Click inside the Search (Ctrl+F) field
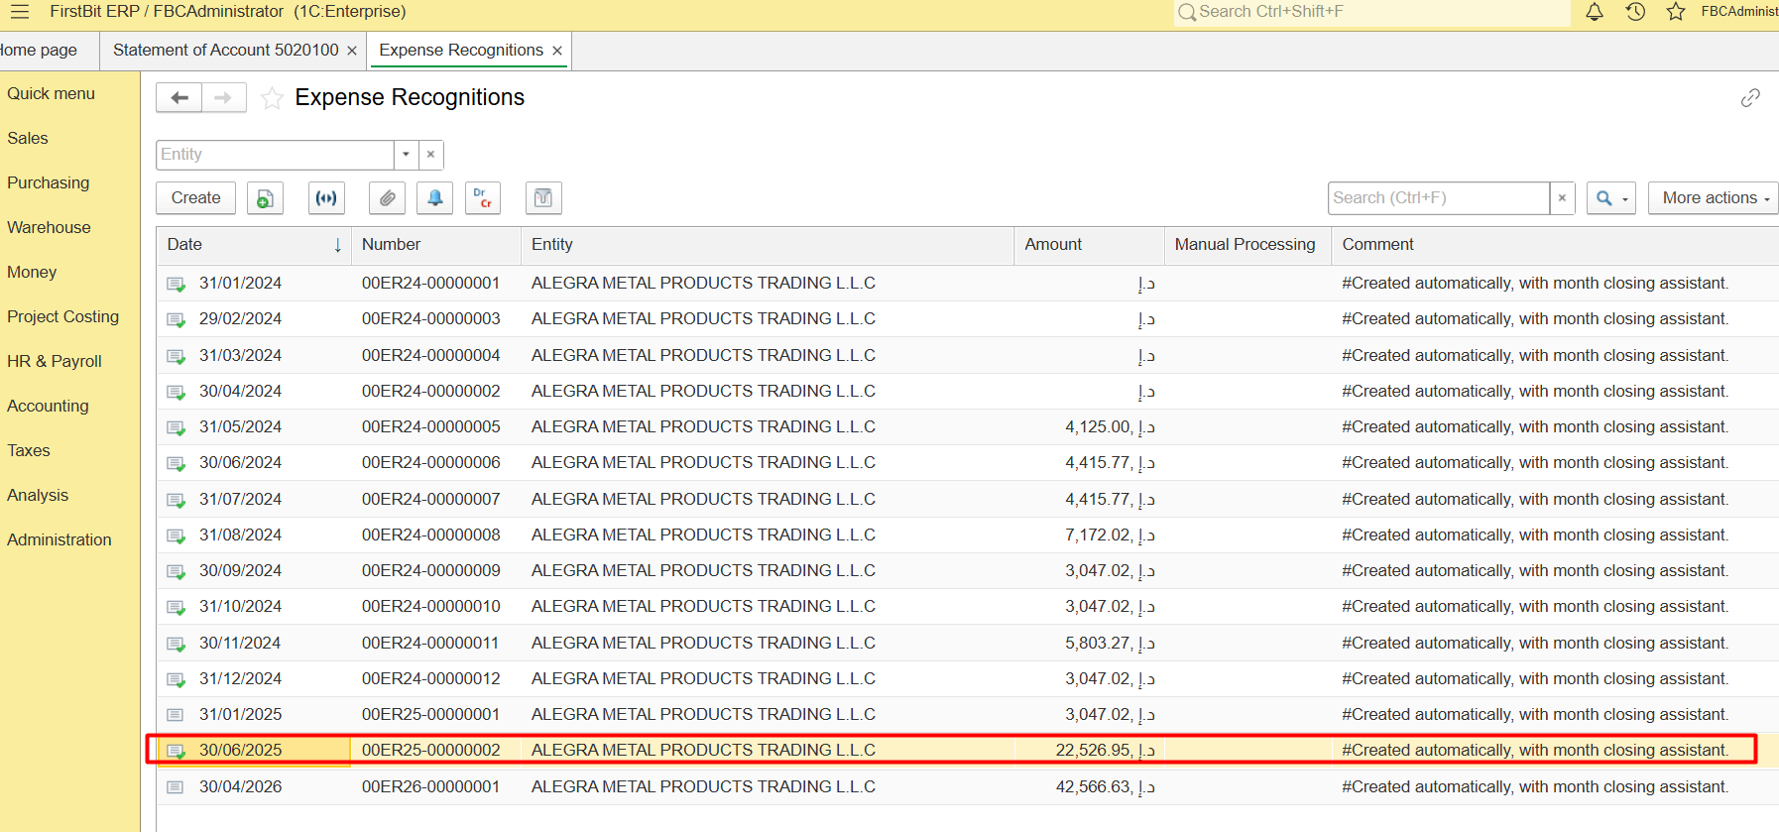Viewport: 1779px width, 832px height. tap(1438, 198)
